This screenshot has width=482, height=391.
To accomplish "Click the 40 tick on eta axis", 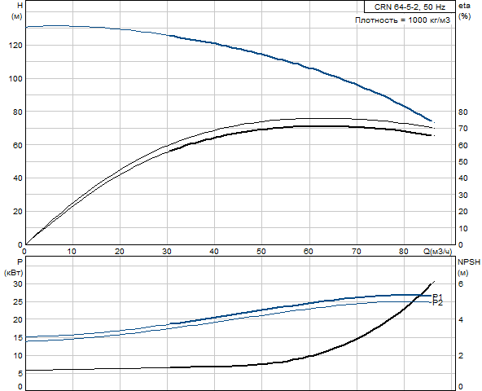I will coord(463,178).
